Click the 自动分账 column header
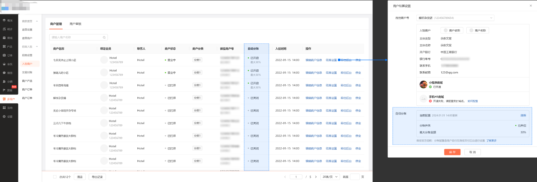 point(253,49)
